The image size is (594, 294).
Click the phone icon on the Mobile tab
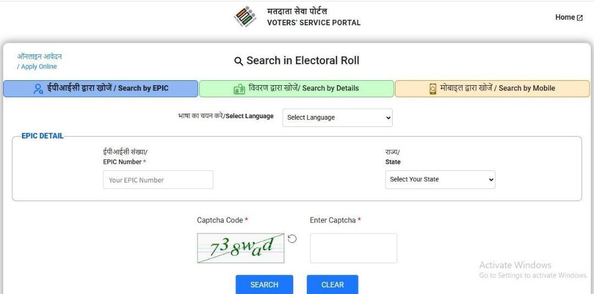tap(433, 88)
